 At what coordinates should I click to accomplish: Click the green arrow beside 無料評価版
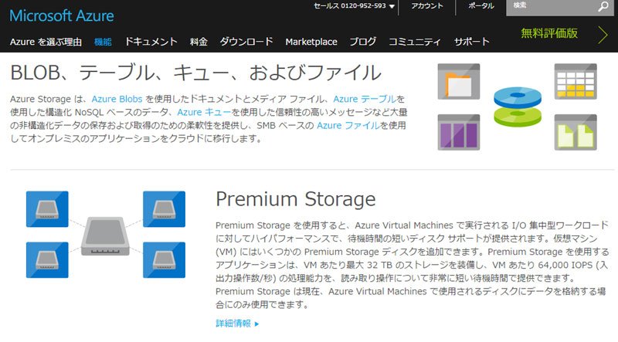pos(603,35)
